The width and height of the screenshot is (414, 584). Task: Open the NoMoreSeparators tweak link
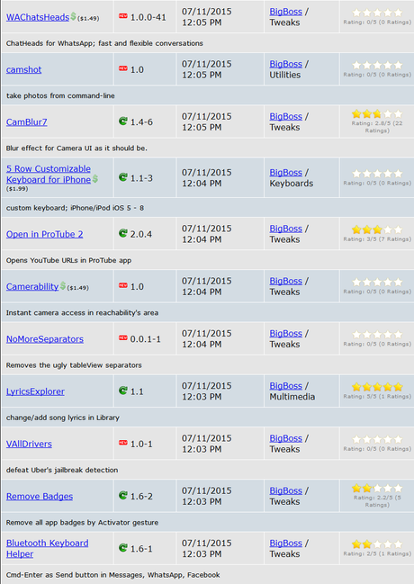[x=45, y=339]
